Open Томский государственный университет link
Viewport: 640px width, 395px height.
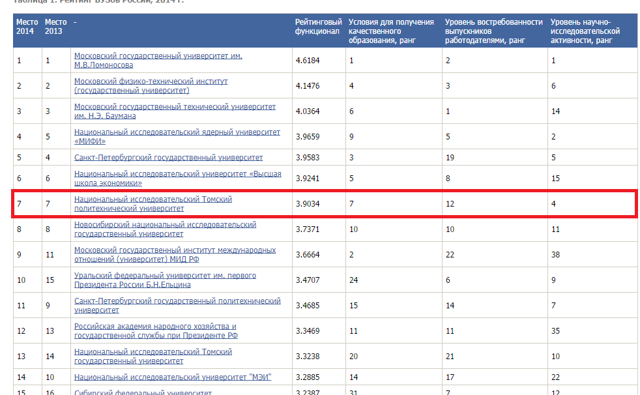pos(153,357)
